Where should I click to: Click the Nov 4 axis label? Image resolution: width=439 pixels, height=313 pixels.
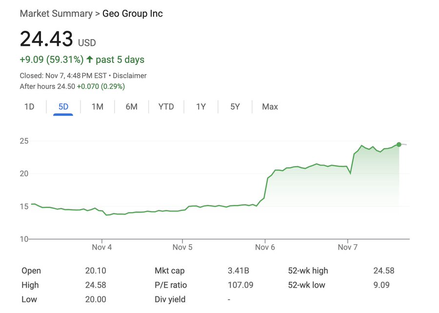coord(101,247)
